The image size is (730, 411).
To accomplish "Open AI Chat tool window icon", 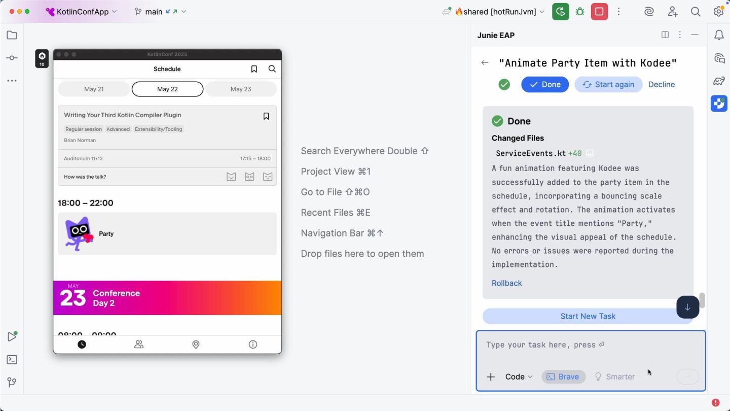I will pos(719,58).
